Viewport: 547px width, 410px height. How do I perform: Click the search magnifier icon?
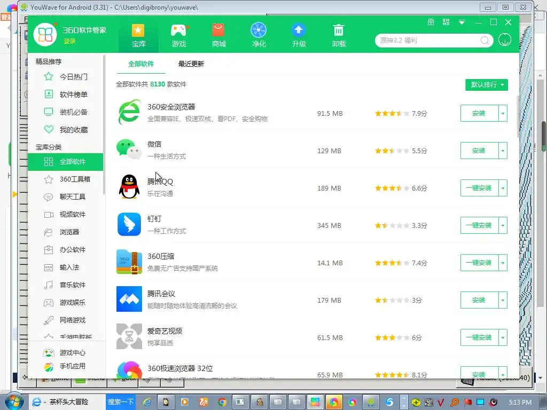[x=485, y=41]
